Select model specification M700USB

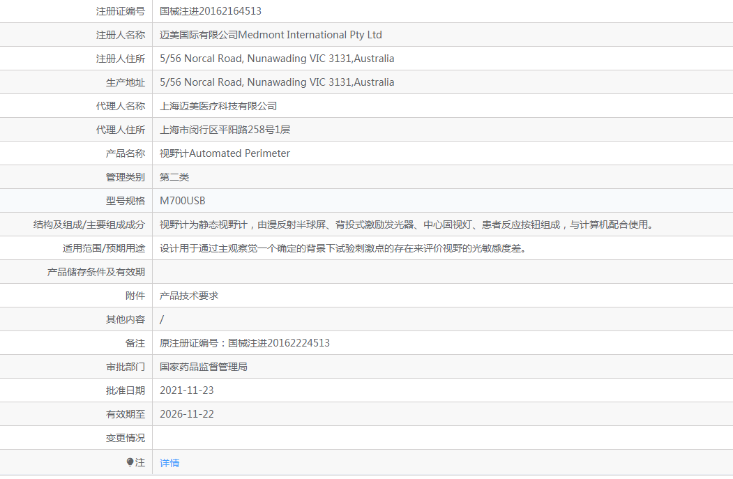tap(182, 201)
